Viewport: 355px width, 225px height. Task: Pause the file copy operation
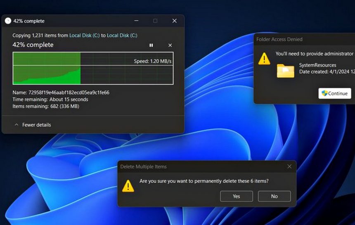click(x=151, y=45)
